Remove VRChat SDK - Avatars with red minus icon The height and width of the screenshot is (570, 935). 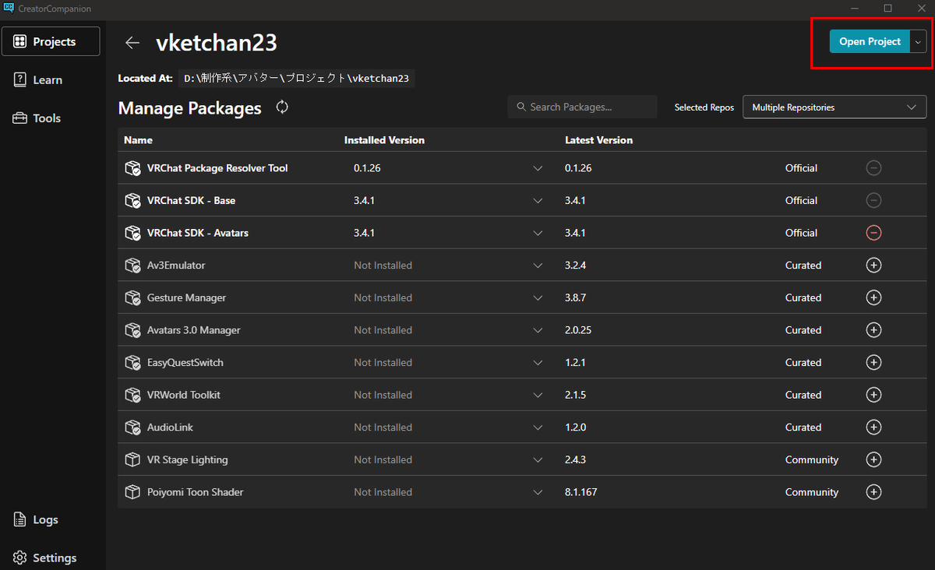click(x=873, y=233)
